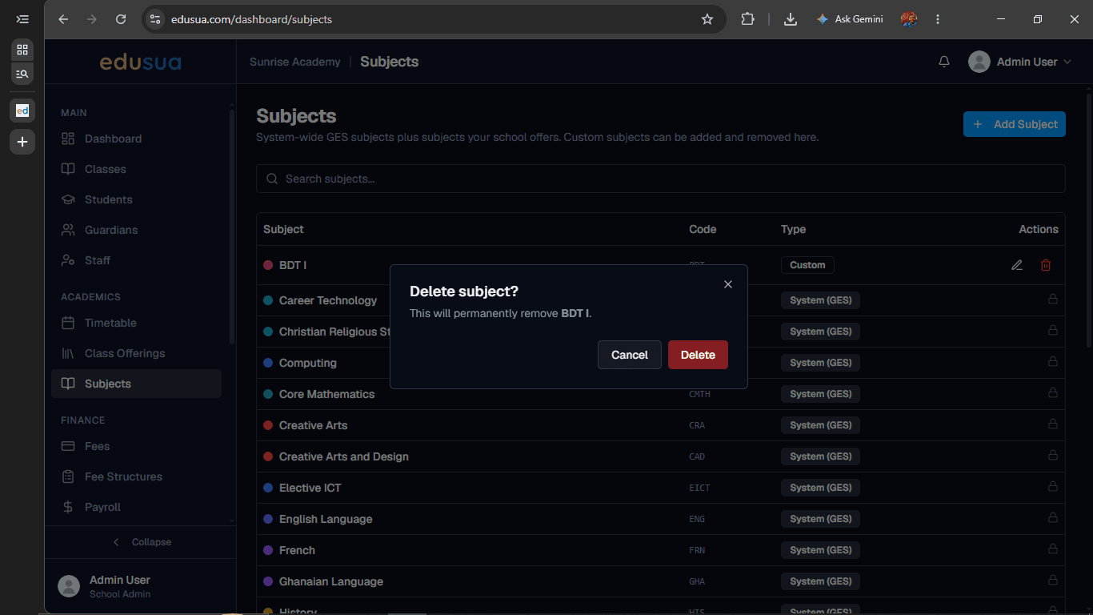1093x615 pixels.
Task: Click the Code column header
Action: click(703, 229)
